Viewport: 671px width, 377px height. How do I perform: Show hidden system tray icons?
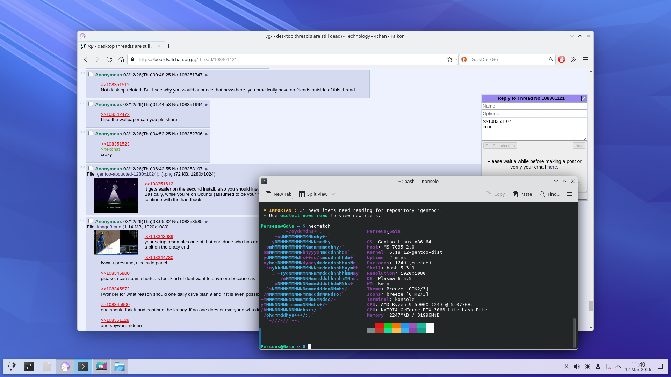[618, 367]
